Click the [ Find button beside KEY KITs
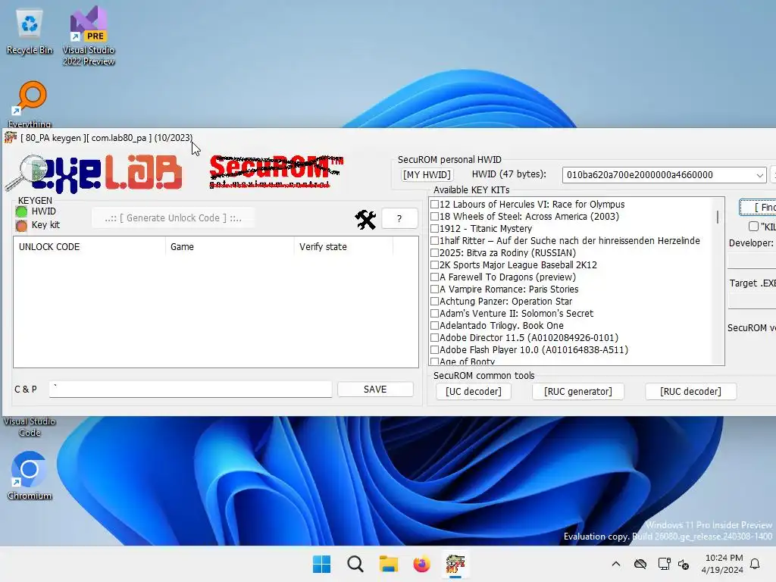This screenshot has height=582, width=776. pyautogui.click(x=758, y=208)
